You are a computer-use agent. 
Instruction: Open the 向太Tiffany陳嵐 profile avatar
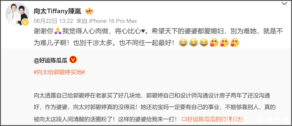(x=17, y=14)
